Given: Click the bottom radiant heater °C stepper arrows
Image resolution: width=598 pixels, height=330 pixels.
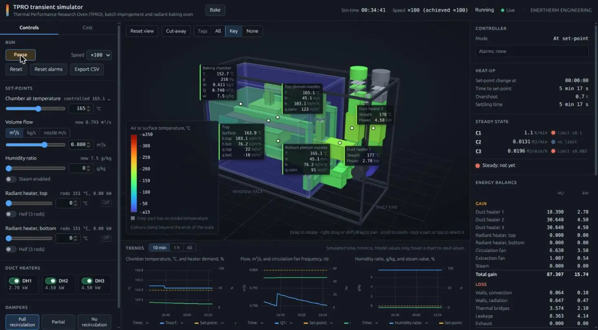Looking at the screenshot, I should (x=76, y=238).
